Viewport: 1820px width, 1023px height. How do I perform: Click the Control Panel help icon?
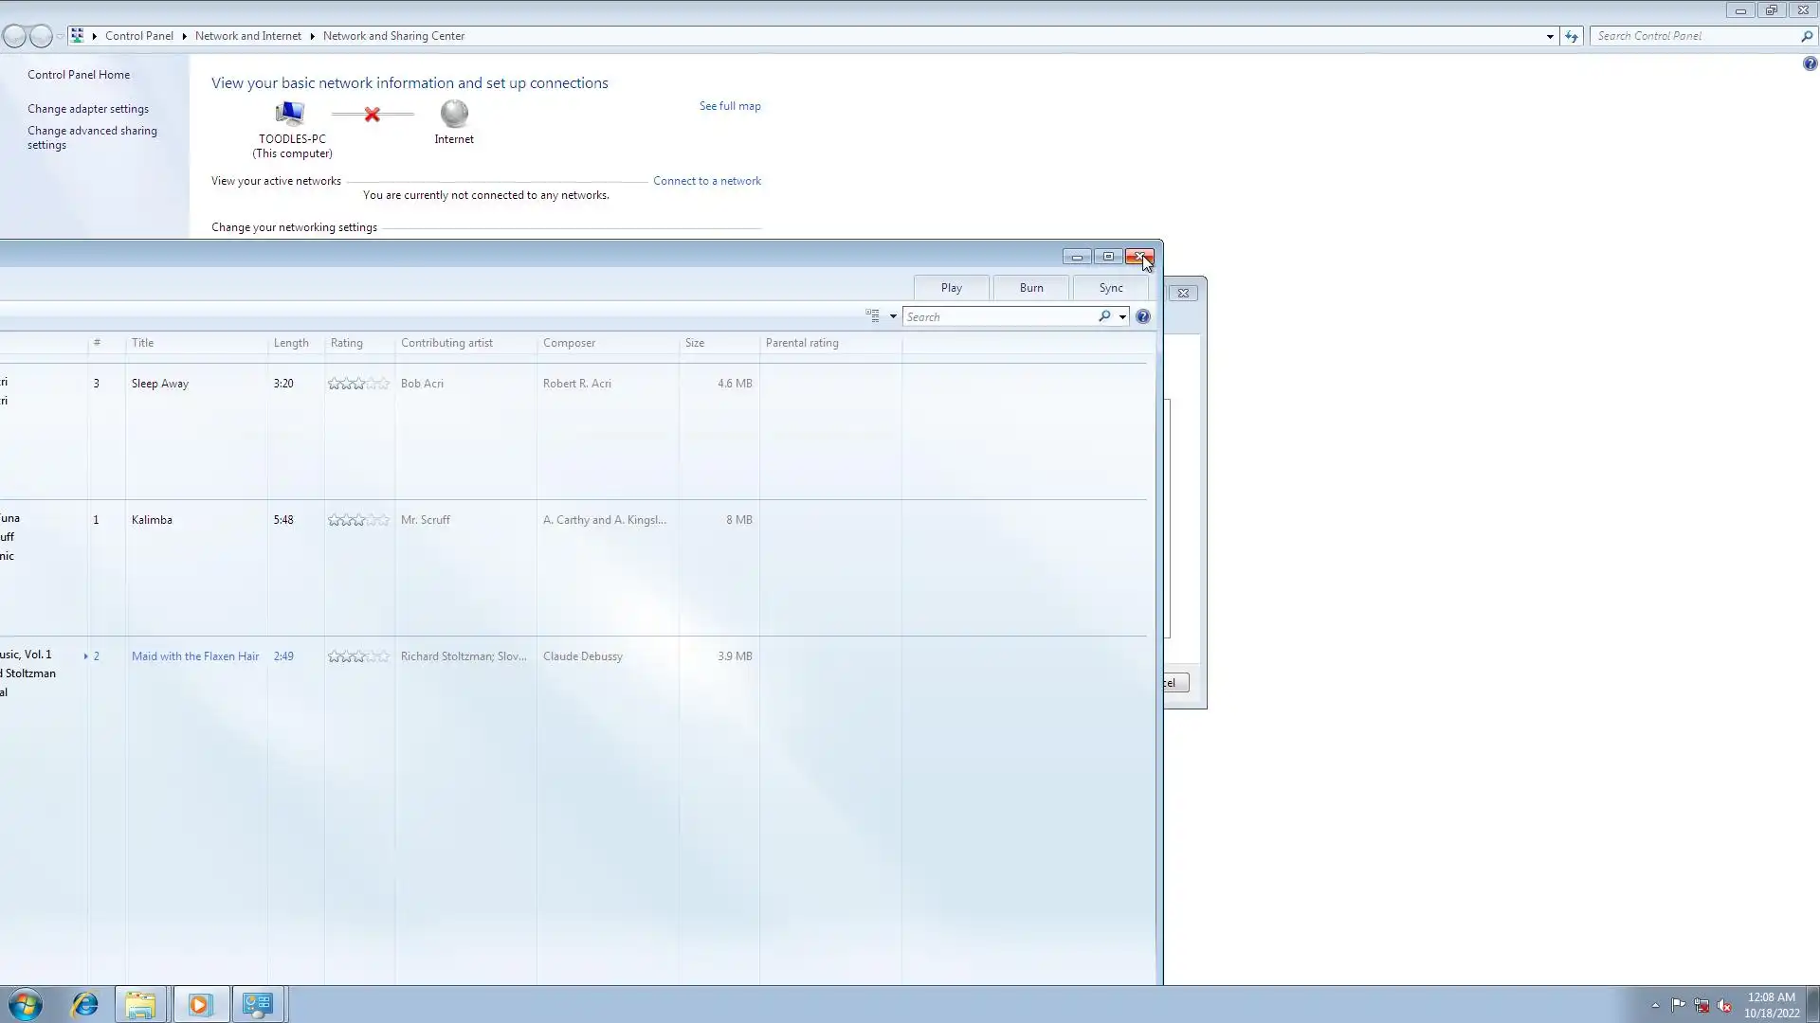click(1810, 63)
